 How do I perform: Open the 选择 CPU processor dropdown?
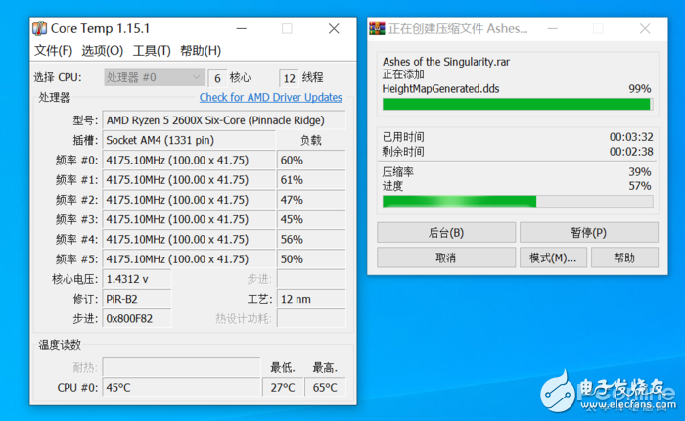tap(154, 77)
